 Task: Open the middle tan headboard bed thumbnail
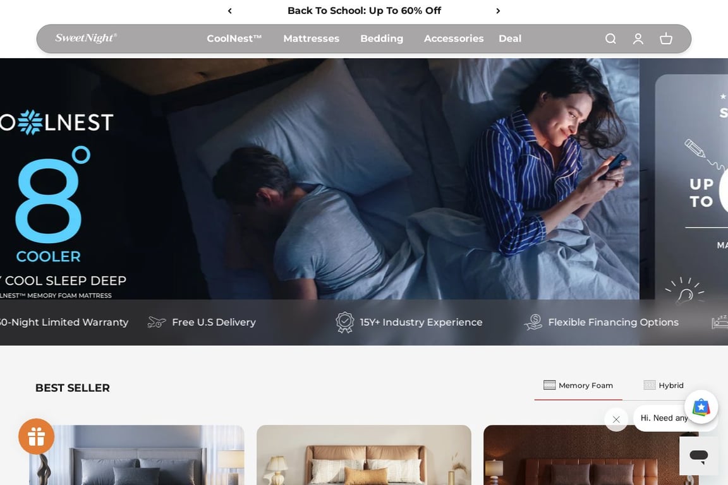pos(364,455)
